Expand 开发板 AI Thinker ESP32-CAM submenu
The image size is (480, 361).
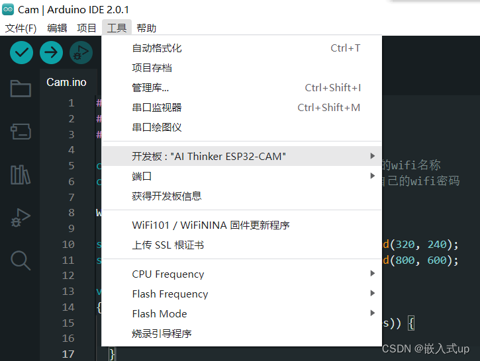click(242, 156)
